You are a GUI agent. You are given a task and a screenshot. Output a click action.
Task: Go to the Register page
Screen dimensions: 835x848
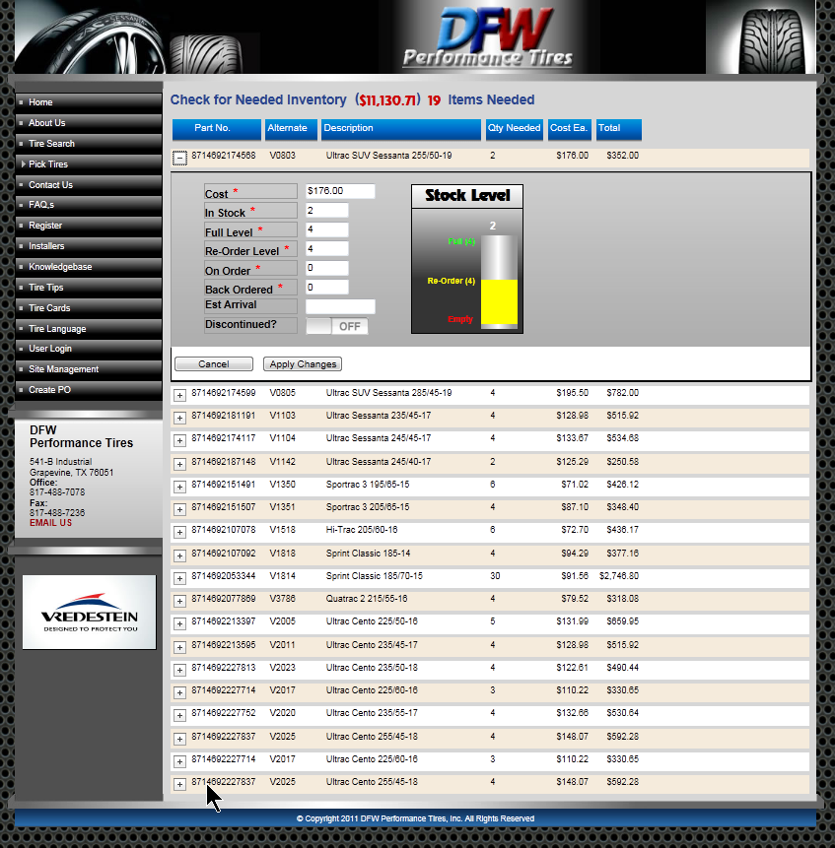[88, 225]
